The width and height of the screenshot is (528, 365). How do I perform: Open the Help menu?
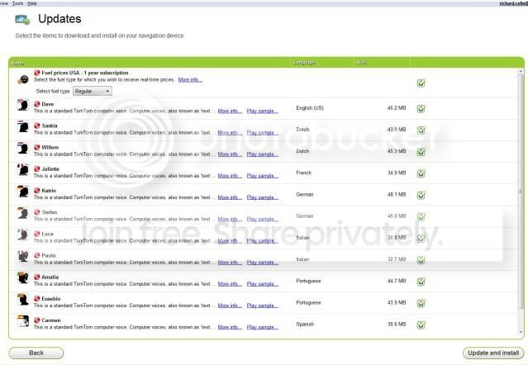(x=32, y=3)
